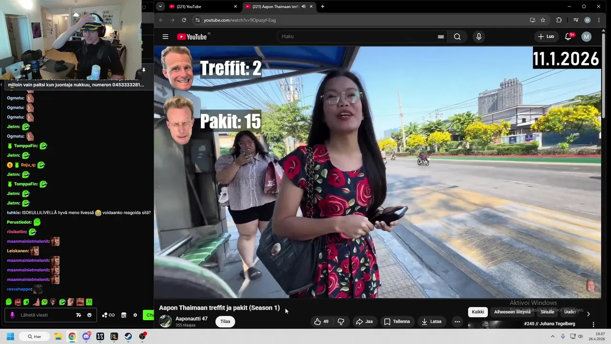Image resolution: width=611 pixels, height=344 pixels.
Task: Open the on-screen keyboard in the search box
Action: 441,37
